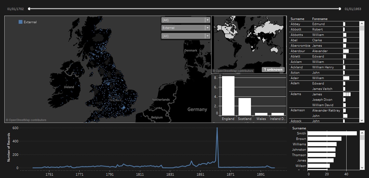Image resolution: width=369 pixels, height=178 pixels.
Task: Click the scroll down arrow of names list
Action: point(362,120)
